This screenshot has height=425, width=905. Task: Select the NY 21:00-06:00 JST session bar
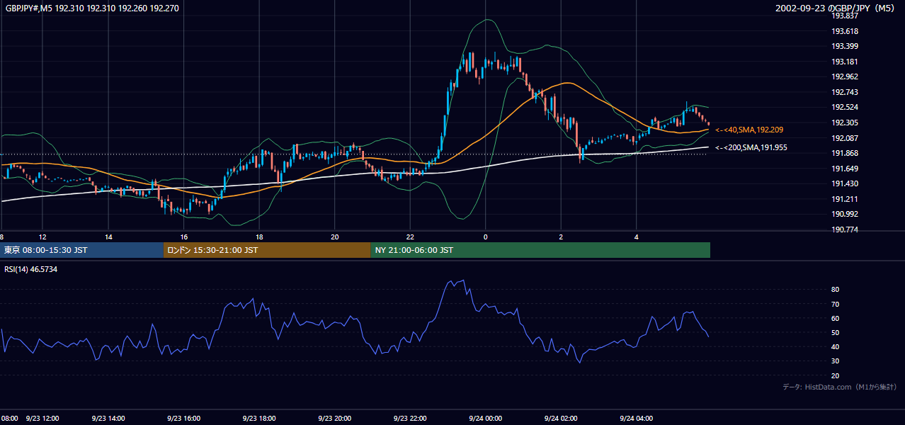[540, 250]
